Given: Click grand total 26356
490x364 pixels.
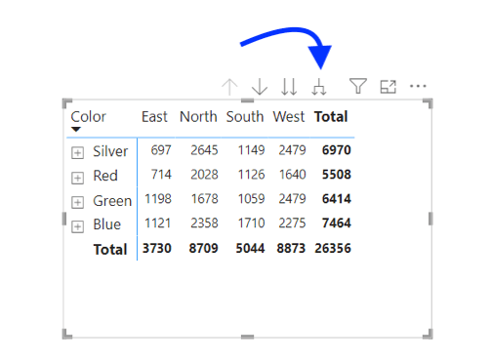Looking at the screenshot, I should pos(333,248).
